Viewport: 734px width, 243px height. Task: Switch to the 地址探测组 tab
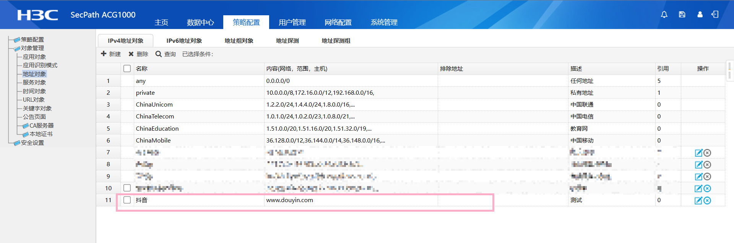pyautogui.click(x=336, y=41)
